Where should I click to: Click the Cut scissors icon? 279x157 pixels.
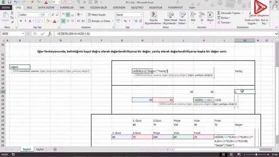12,13
